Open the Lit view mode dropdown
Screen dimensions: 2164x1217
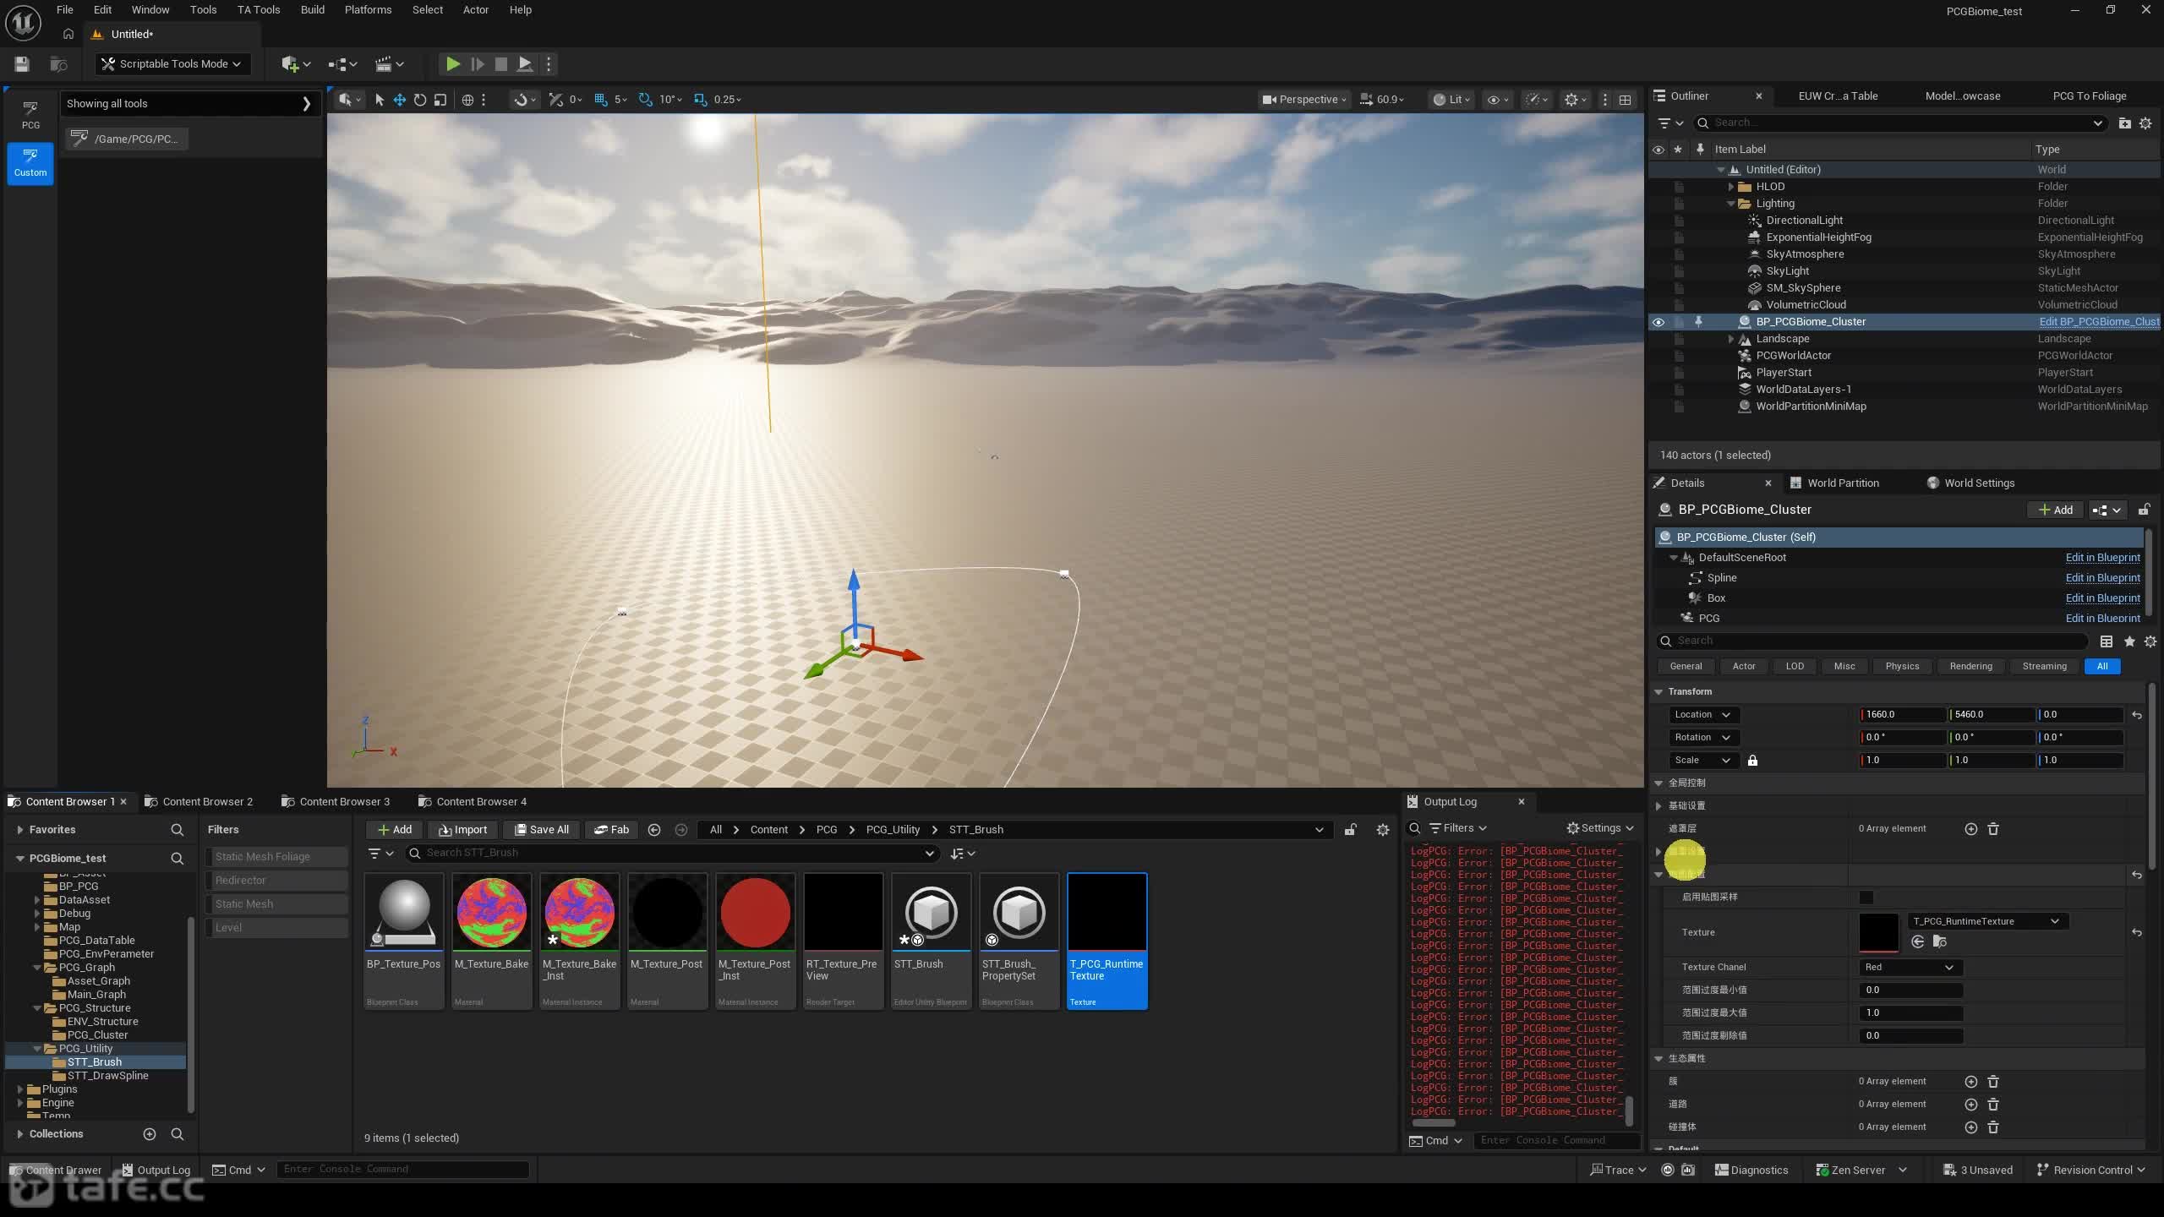point(1452,100)
